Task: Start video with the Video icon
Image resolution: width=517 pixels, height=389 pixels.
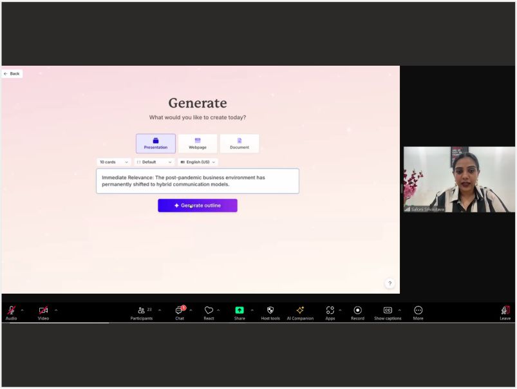Action: (43, 310)
